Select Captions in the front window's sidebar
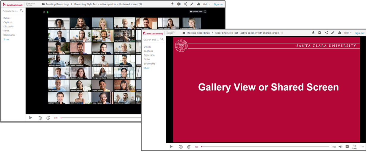 pyautogui.click(x=148, y=51)
